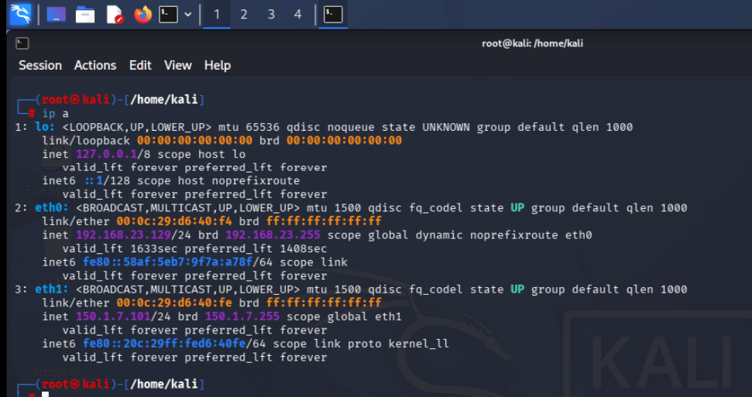Click the IPv6 address fe80::20c:29ff:fed6:40fe
752x397 pixels.
pos(164,344)
